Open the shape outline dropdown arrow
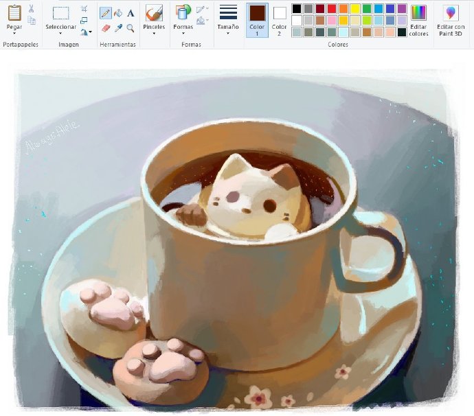The height and width of the screenshot is (416, 474). [x=207, y=8]
